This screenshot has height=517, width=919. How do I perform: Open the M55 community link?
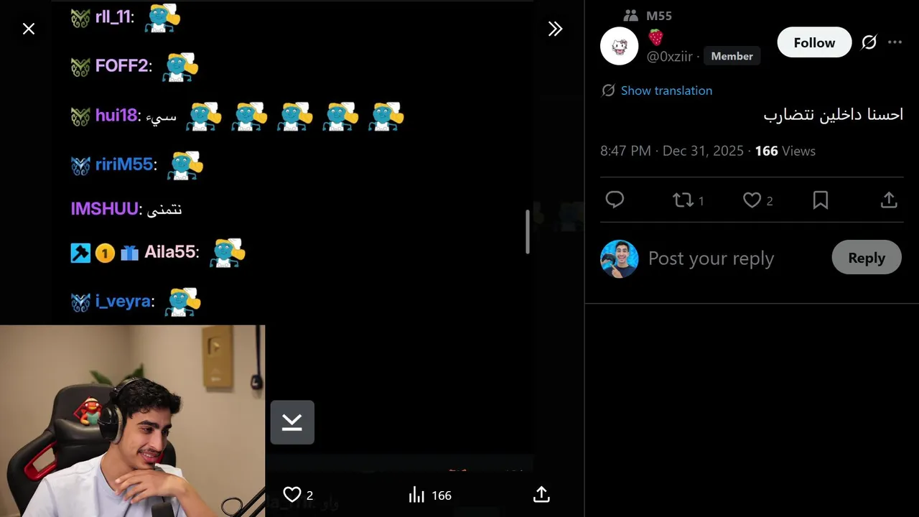(x=658, y=15)
